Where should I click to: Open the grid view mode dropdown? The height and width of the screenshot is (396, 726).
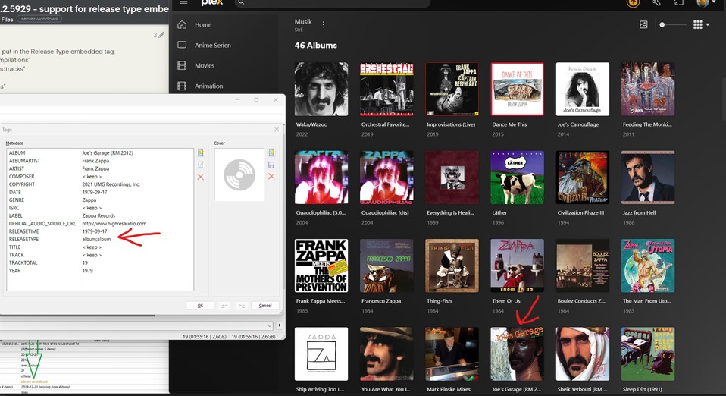pyautogui.click(x=701, y=24)
